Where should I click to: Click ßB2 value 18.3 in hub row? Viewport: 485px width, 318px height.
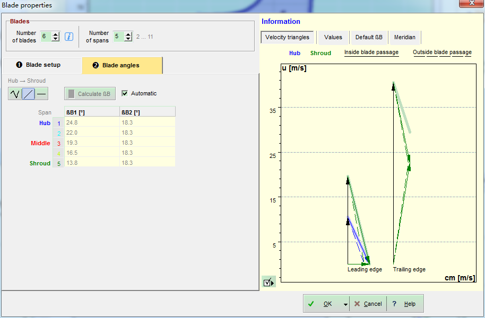tap(147, 122)
